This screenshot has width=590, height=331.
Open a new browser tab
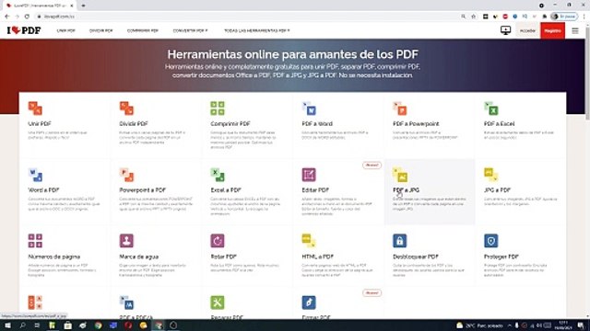coord(83,6)
